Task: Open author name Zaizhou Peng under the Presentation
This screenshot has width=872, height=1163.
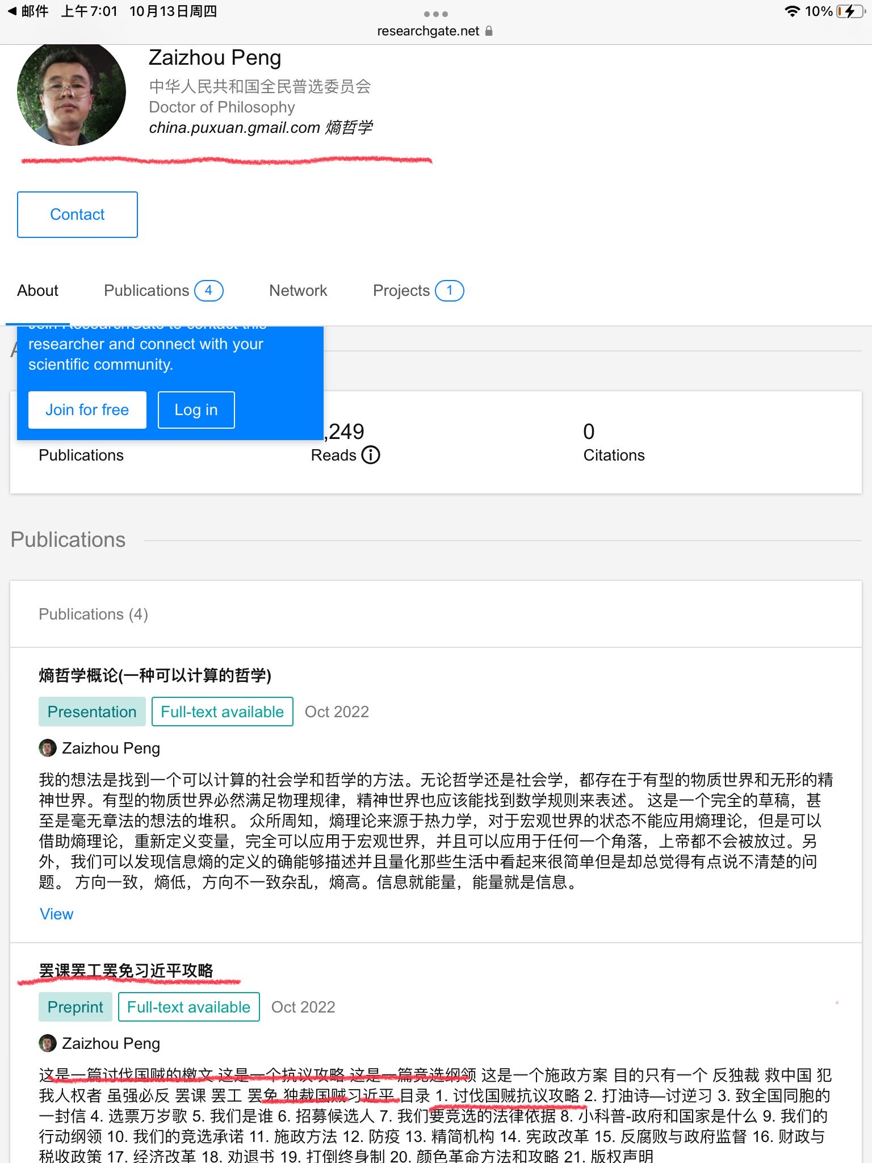Action: 111,748
